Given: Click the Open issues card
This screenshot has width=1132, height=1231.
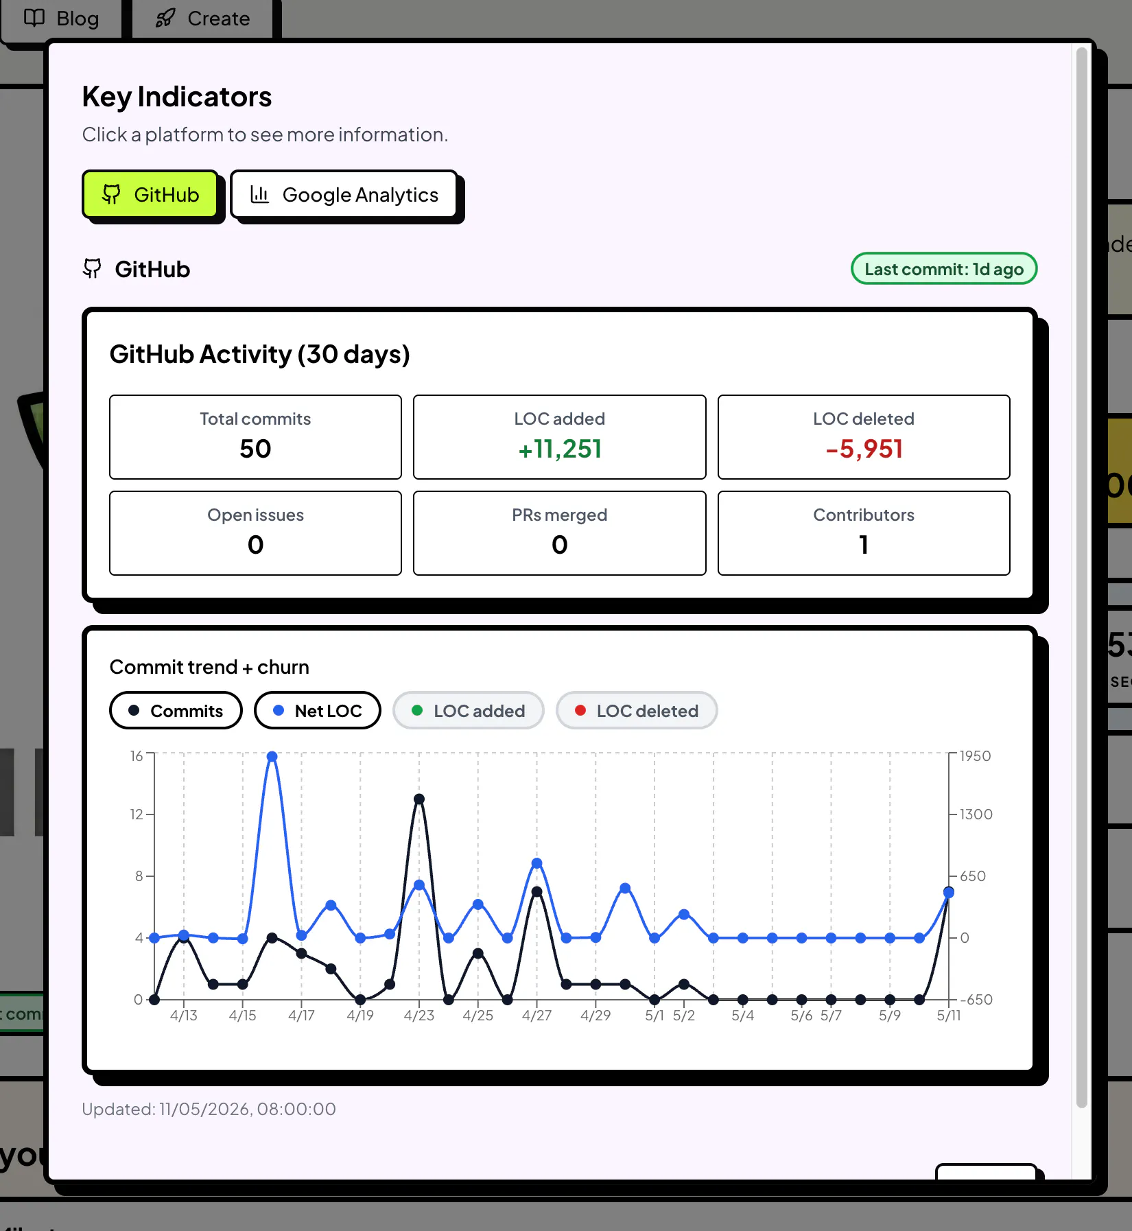Looking at the screenshot, I should click(x=255, y=533).
